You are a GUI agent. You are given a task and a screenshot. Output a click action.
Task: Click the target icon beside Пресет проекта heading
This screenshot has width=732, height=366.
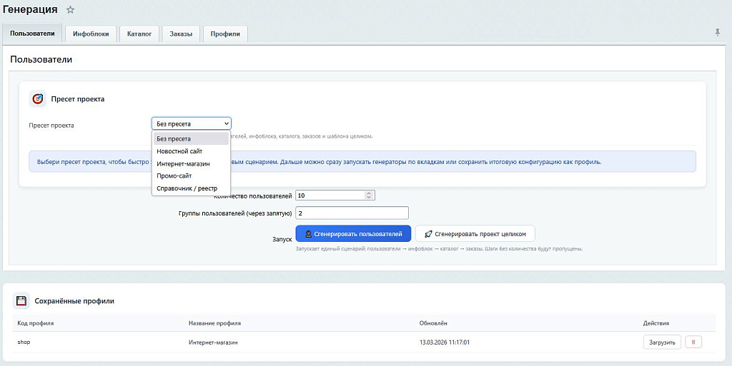(x=38, y=99)
